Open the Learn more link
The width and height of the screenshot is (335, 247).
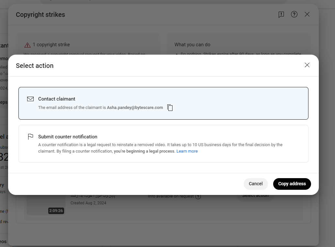coord(187,151)
